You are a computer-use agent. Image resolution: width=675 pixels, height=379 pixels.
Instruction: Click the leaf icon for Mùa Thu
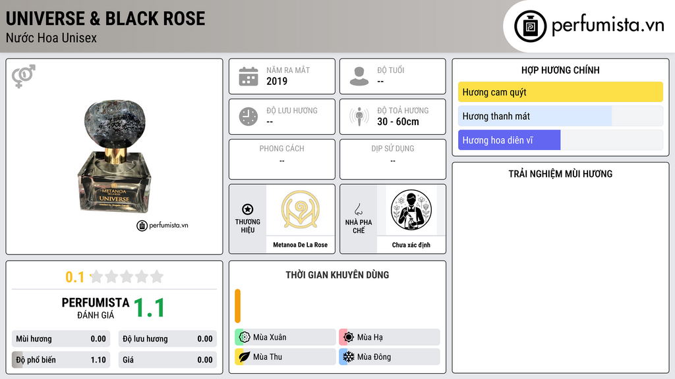click(x=245, y=357)
